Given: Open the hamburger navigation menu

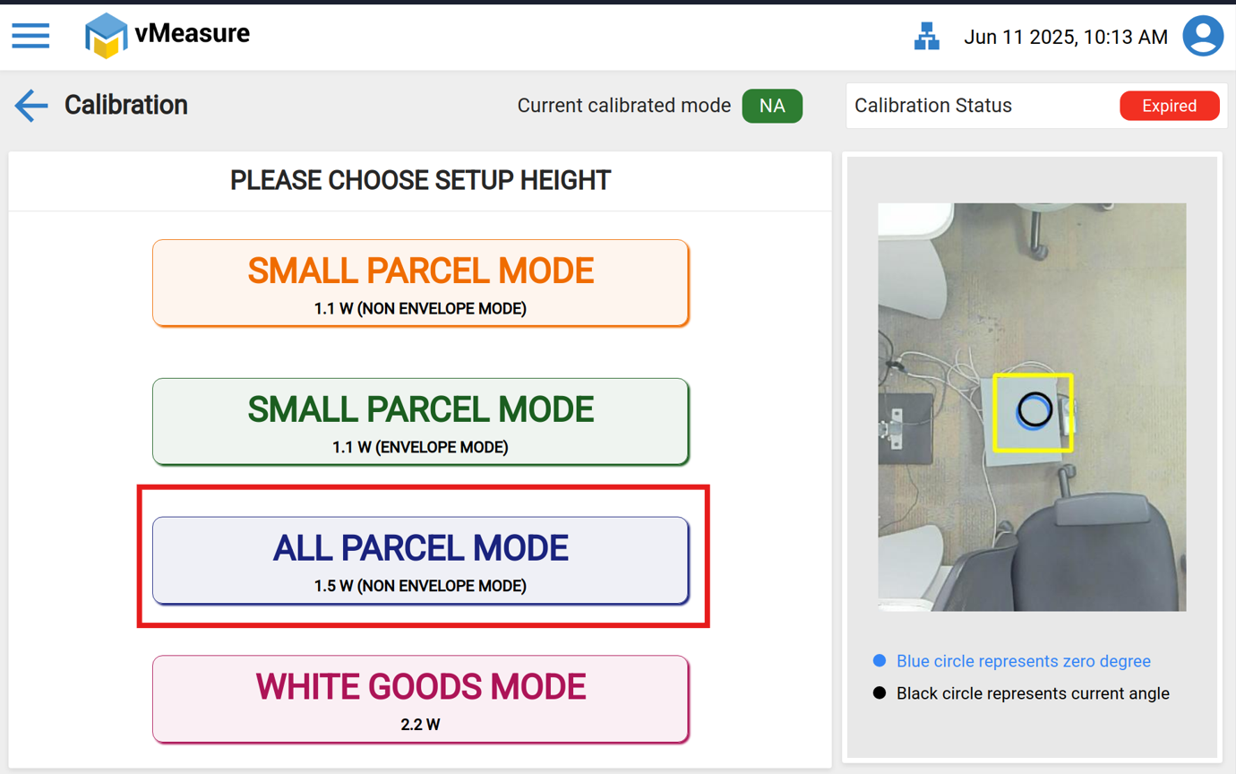Looking at the screenshot, I should pos(30,36).
